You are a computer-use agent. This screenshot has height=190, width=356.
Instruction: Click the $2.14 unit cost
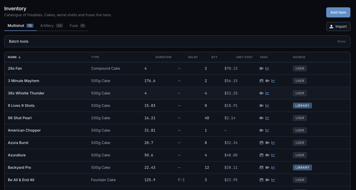(230, 118)
